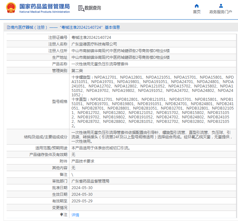Click the document icon before 境内医疗器械
238x221 pixels.
coord(8,27)
